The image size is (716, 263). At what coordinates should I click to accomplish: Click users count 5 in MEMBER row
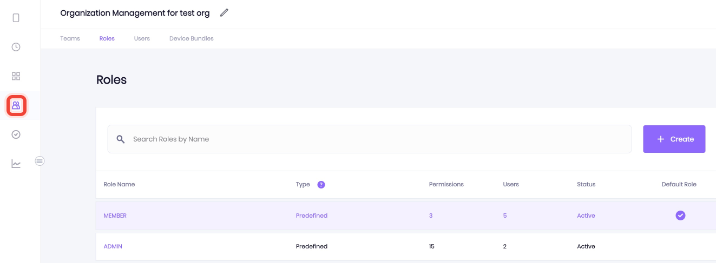coord(505,215)
